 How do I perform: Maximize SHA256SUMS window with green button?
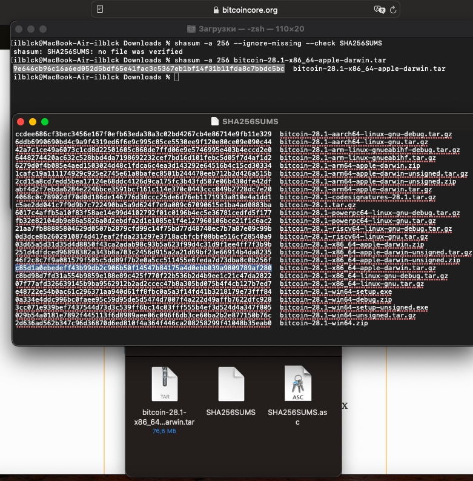pos(45,122)
